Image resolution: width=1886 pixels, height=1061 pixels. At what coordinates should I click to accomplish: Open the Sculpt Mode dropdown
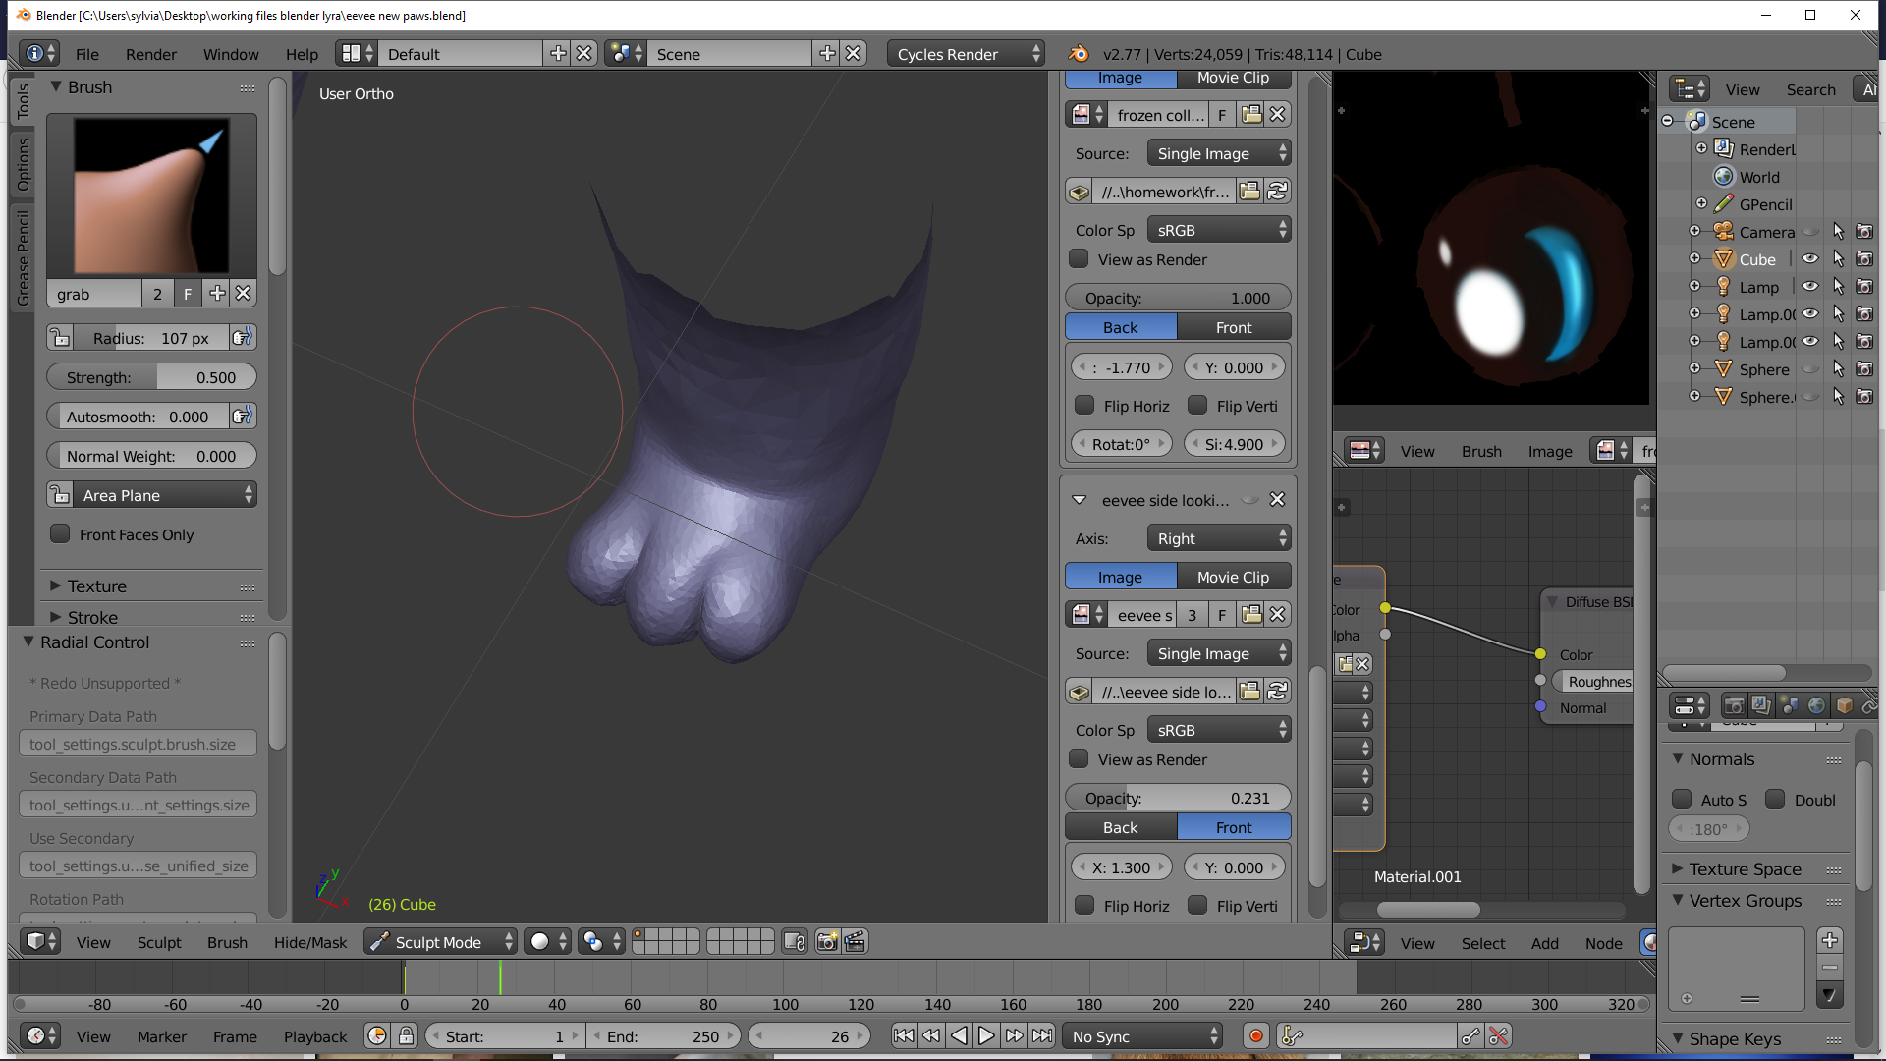pos(440,942)
